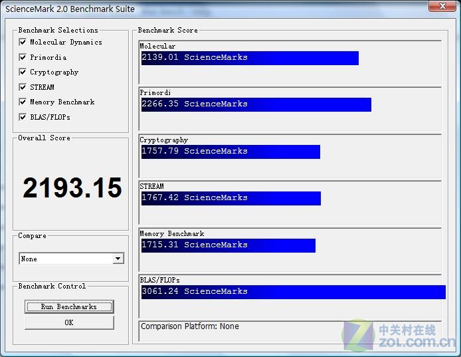This screenshot has height=357, width=461.
Task: Uncheck the Molecular Dynamics checkbox
Action: tap(23, 42)
